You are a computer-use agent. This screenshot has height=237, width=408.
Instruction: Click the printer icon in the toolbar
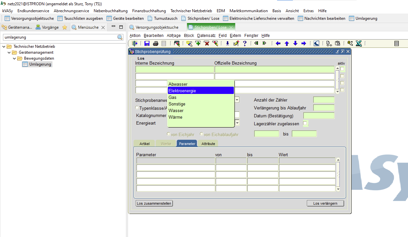tap(155, 43)
